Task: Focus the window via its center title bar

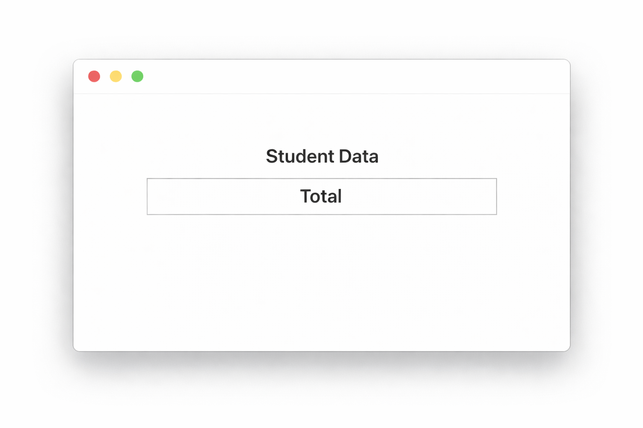Action: pos(321,76)
